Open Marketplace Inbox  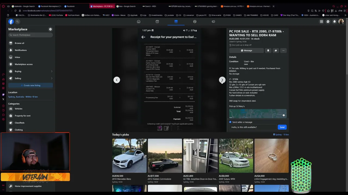tap(30, 57)
